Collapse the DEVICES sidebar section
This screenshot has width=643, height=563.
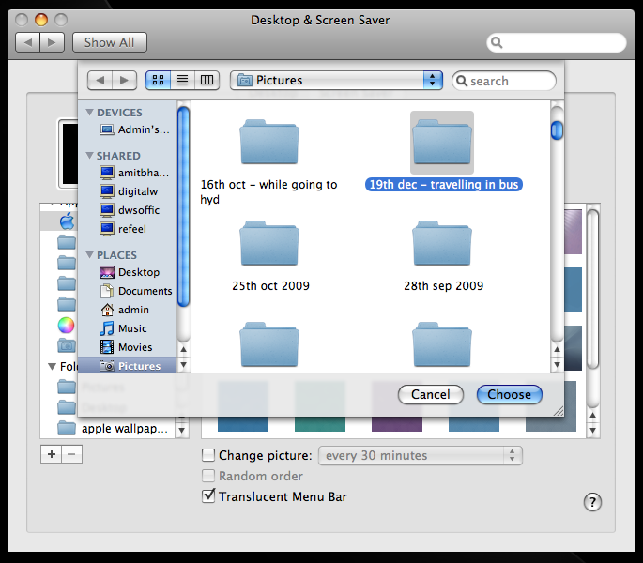click(90, 113)
